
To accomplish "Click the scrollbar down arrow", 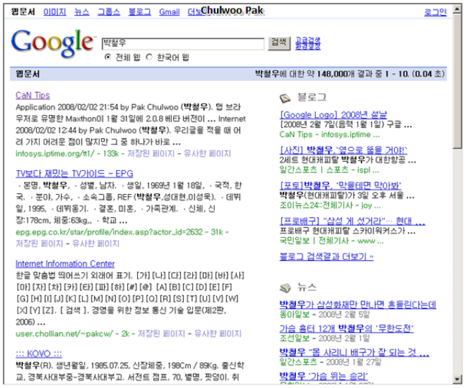I will point(457,379).
